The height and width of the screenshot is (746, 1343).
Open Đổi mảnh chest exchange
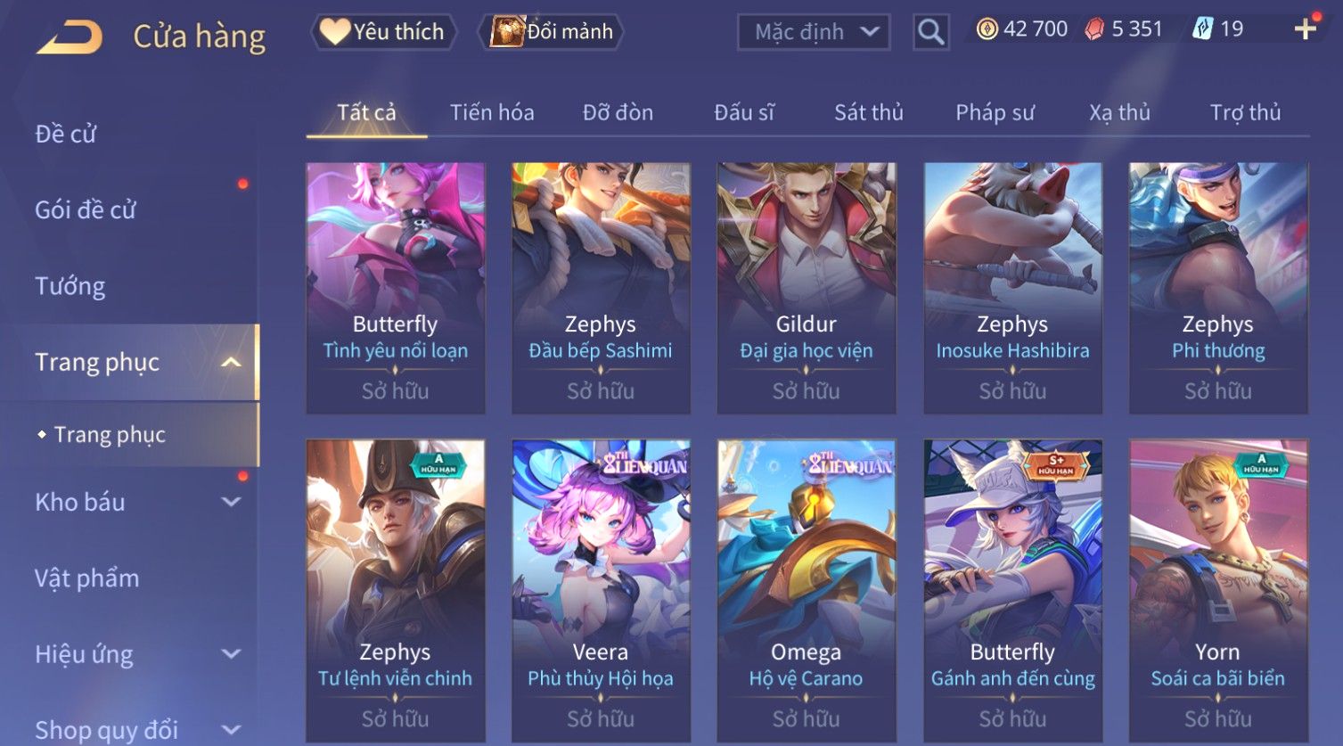click(x=551, y=32)
